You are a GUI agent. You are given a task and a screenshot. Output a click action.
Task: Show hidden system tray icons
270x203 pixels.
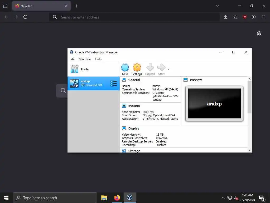(x=223, y=198)
